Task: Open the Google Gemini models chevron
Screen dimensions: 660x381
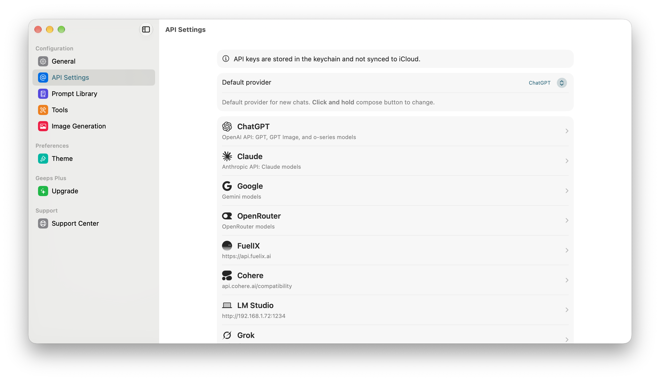Action: 566,190
